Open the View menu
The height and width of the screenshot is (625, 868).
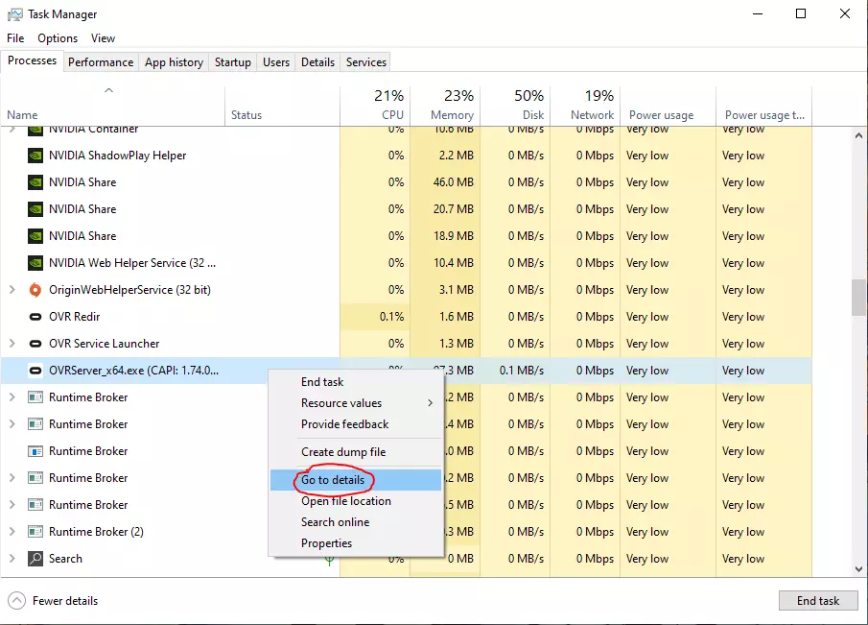click(x=103, y=38)
